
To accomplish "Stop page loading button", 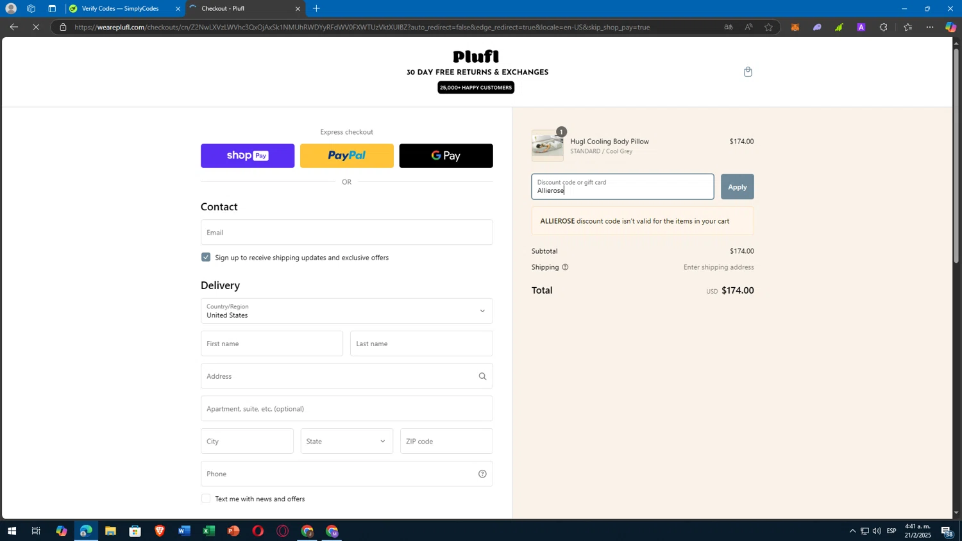I will (36, 27).
